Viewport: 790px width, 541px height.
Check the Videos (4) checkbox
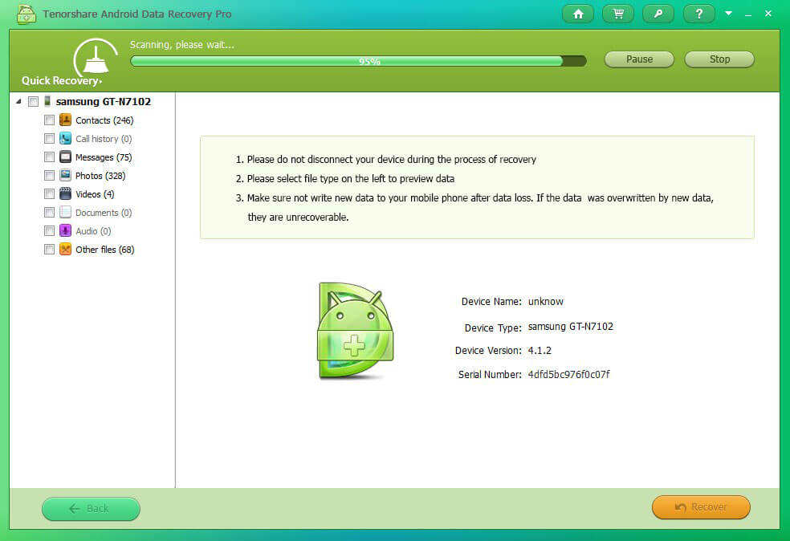[50, 194]
